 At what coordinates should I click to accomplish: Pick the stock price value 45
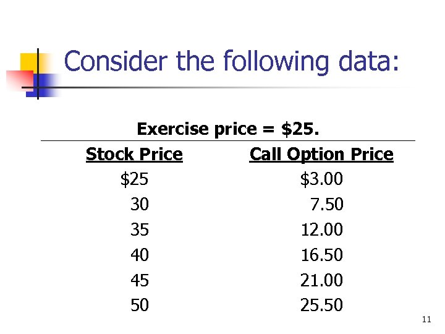click(x=140, y=280)
